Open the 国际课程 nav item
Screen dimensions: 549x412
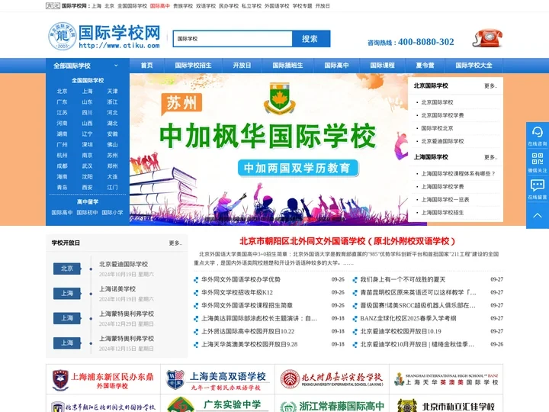[x=382, y=66]
